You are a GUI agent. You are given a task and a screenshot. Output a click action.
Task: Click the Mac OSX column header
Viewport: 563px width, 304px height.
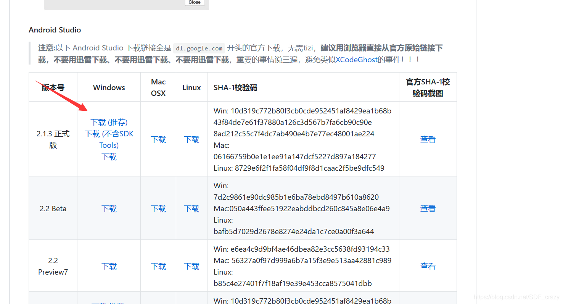point(158,87)
